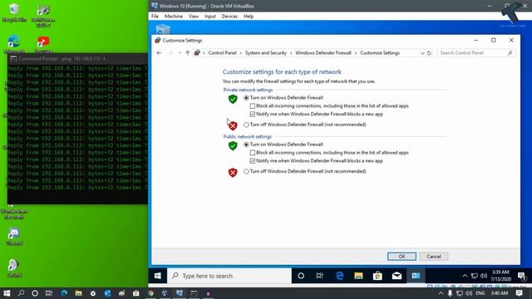Open Microsoft Edge desktop shortcut
The height and width of the screenshot is (299, 532).
pos(14,44)
